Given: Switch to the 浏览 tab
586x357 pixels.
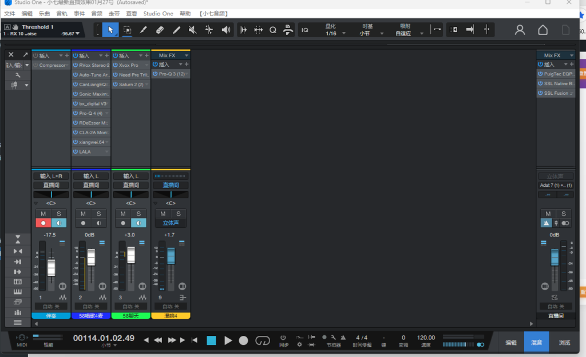Looking at the screenshot, I should [x=564, y=343].
